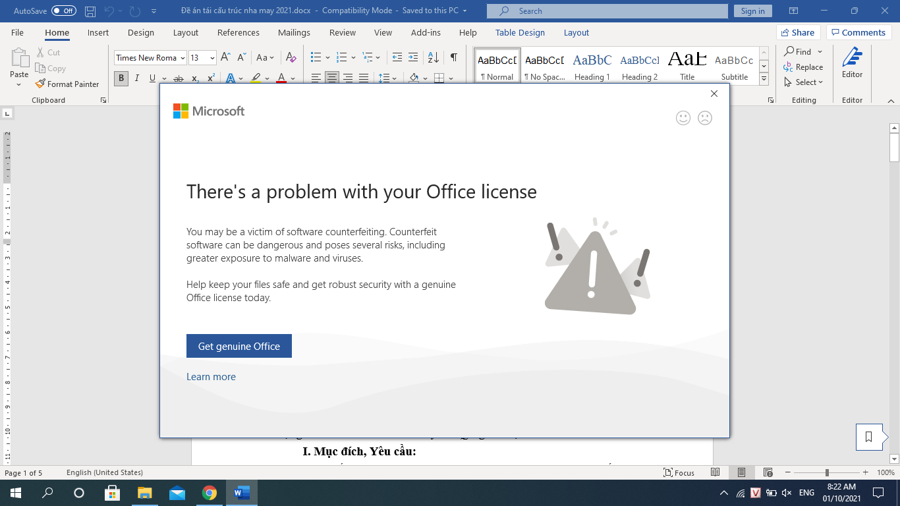Click the multilevel list icon
The image size is (900, 506).
[367, 58]
